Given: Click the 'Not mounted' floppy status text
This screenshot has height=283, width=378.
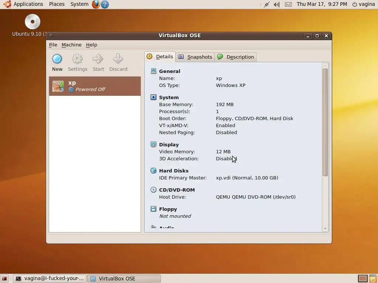Looking at the screenshot, I should [x=175, y=216].
